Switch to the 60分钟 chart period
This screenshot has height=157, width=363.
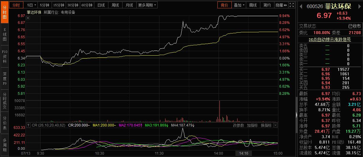[87, 5]
